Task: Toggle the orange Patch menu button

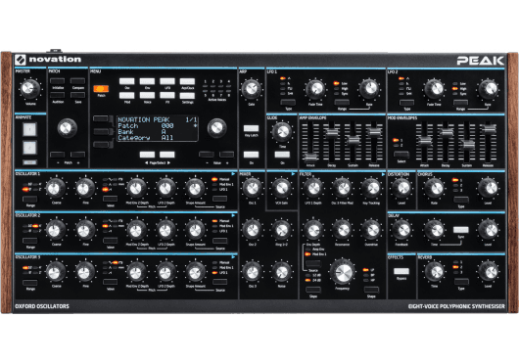Action: point(101,89)
